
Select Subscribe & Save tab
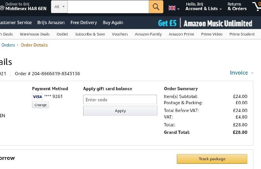[x=90, y=34]
